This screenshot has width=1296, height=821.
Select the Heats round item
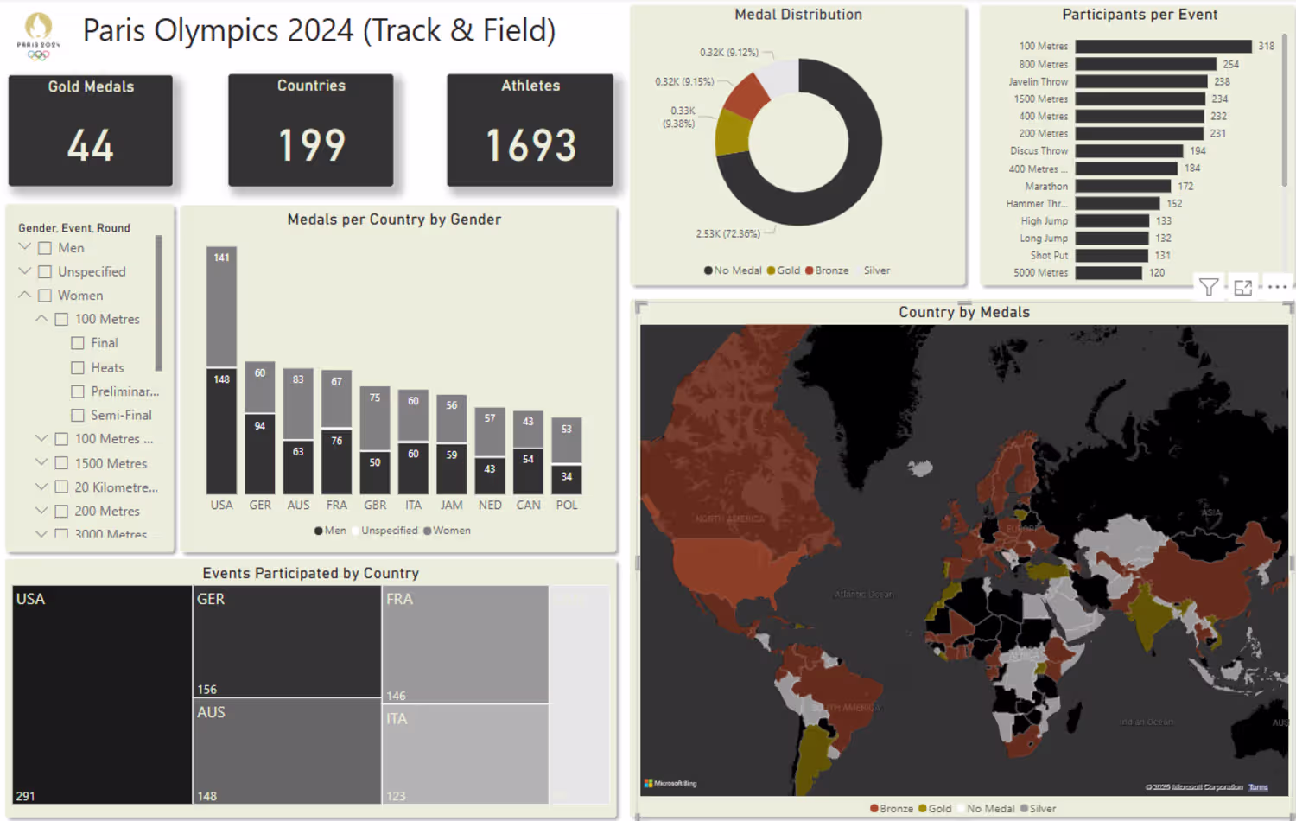107,367
